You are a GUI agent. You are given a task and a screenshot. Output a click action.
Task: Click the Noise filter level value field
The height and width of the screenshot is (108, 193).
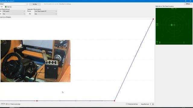click(x=151, y=104)
